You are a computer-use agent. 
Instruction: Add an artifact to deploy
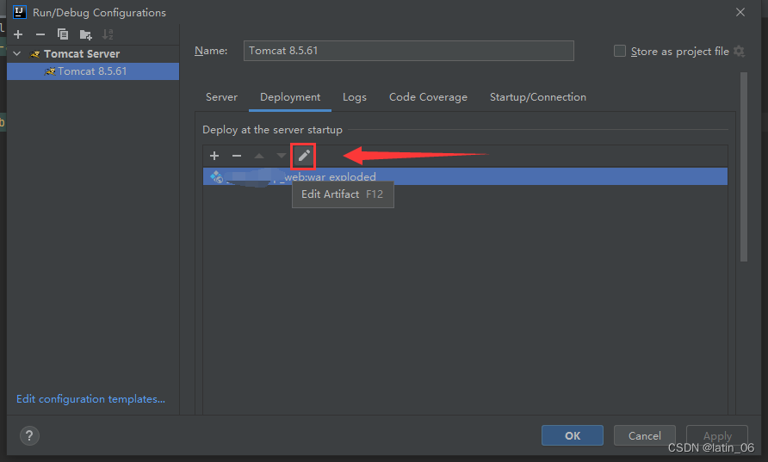pos(214,156)
